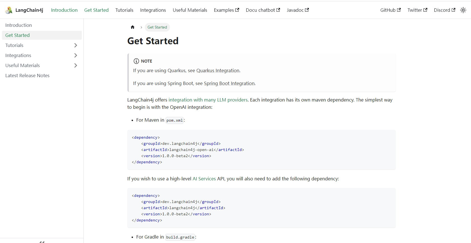Click the external-link icon beside Twitter
471x243 pixels.
point(425,10)
